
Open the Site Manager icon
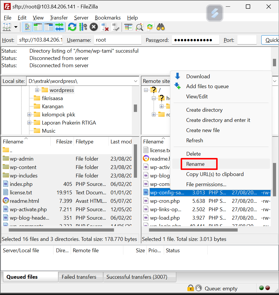coord(7,27)
